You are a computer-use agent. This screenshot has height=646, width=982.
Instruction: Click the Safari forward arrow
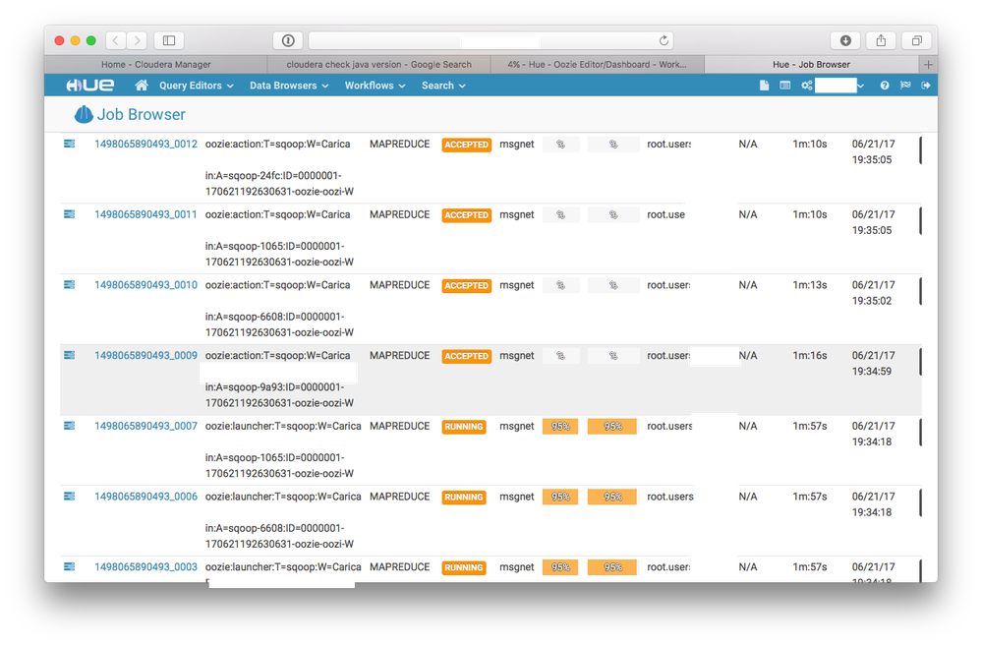tap(137, 40)
